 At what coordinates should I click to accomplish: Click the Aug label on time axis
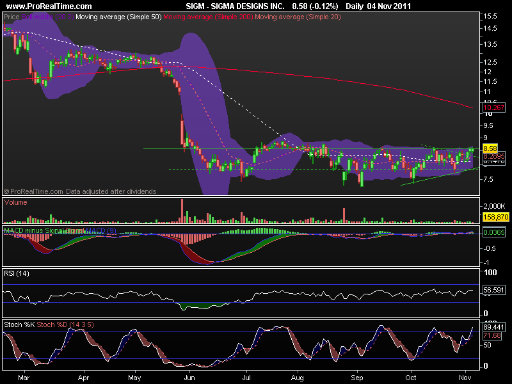[298, 378]
